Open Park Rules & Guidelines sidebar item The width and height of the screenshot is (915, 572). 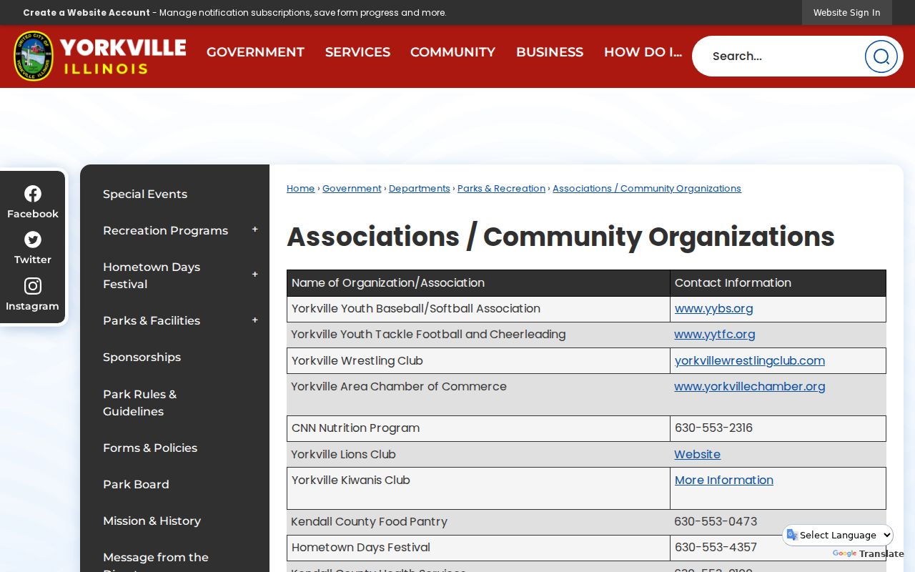click(140, 403)
